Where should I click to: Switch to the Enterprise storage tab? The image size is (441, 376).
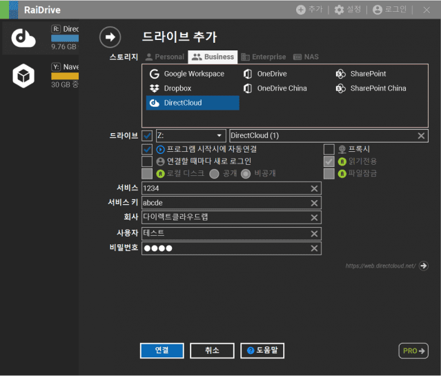(264, 57)
